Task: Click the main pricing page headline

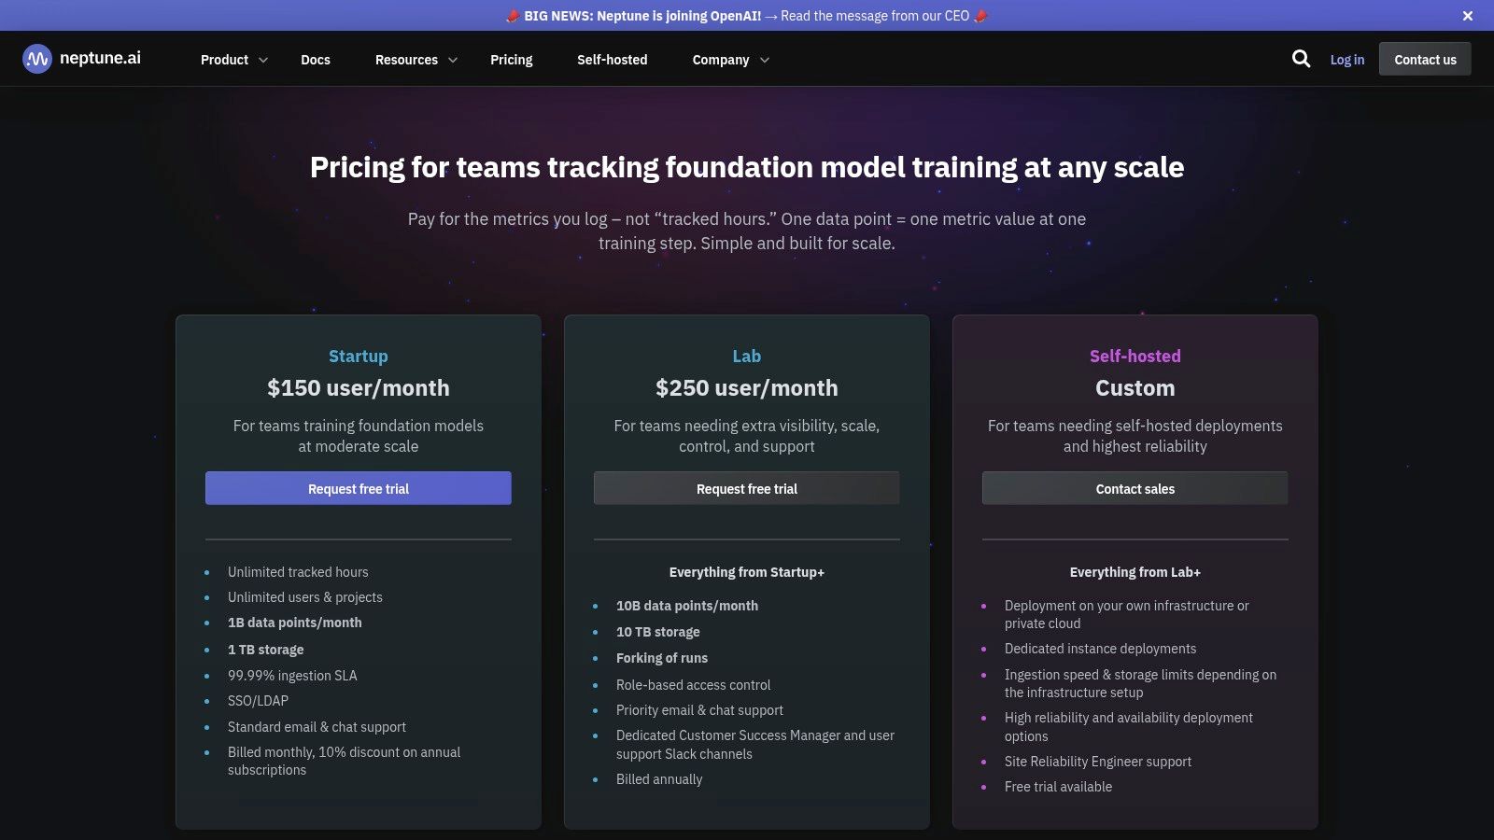Action: point(746,167)
